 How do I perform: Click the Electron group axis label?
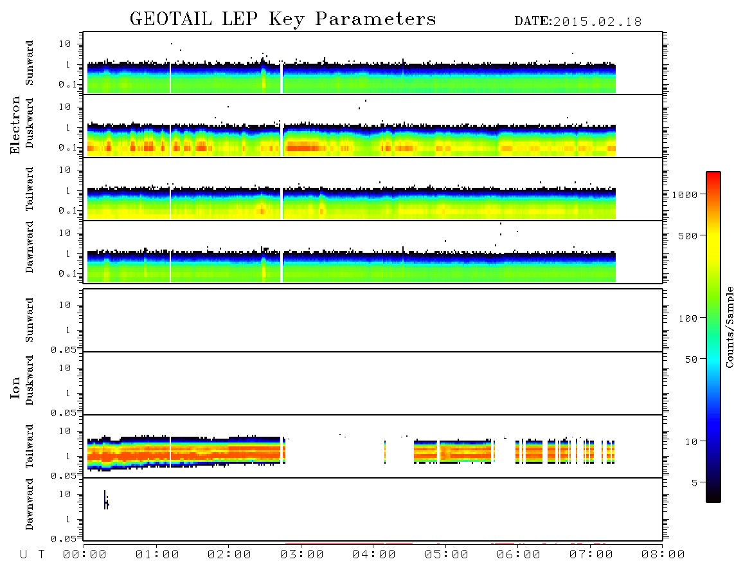point(15,125)
